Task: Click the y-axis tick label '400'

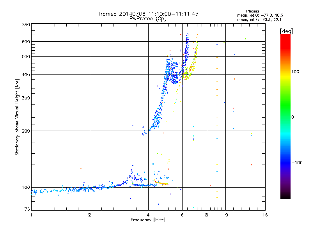Action: coord(26,75)
